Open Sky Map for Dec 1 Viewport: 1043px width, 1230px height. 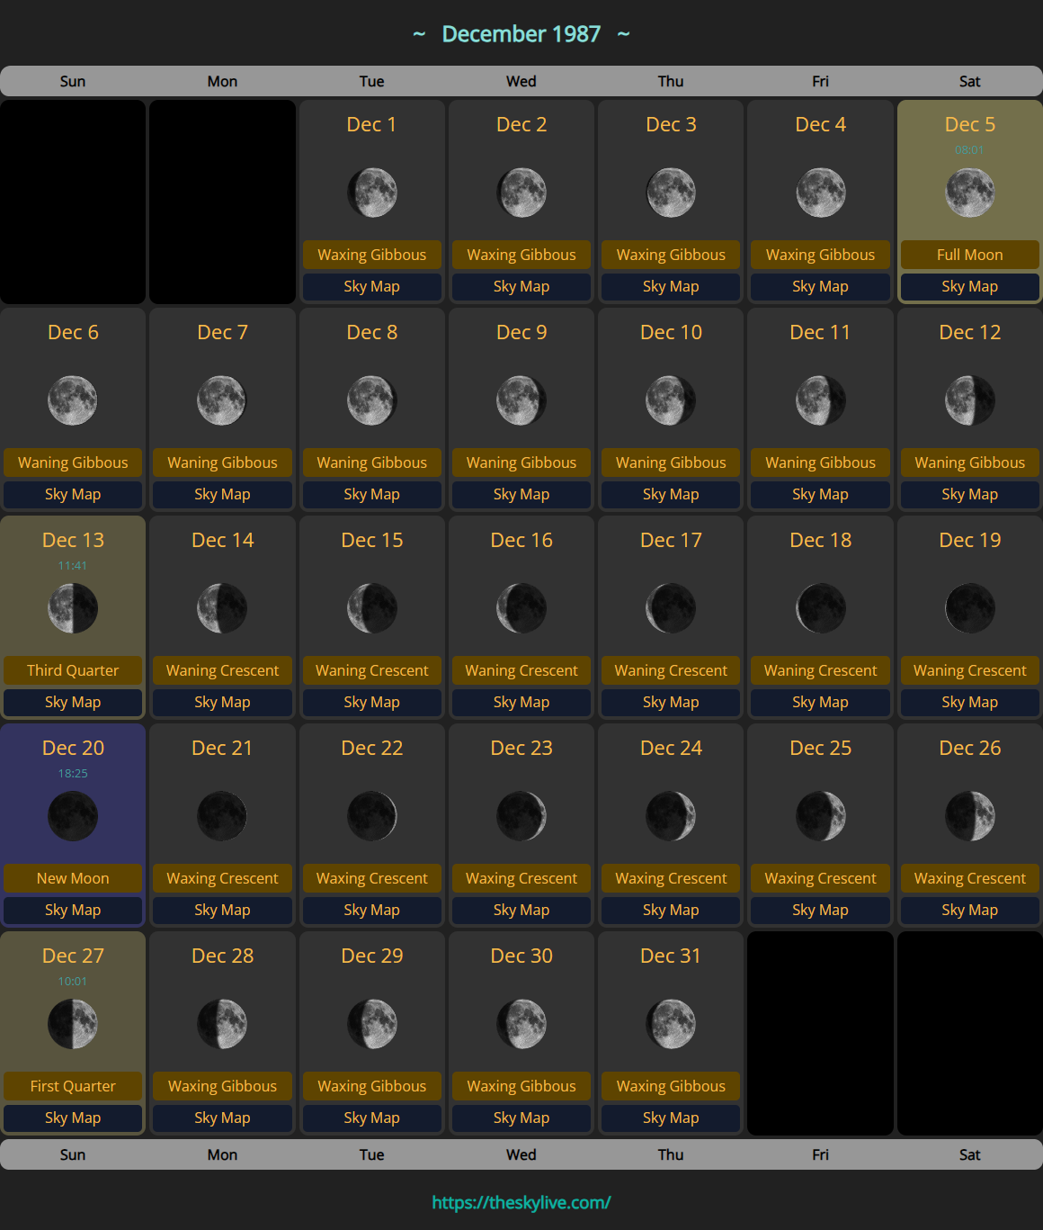pos(372,286)
